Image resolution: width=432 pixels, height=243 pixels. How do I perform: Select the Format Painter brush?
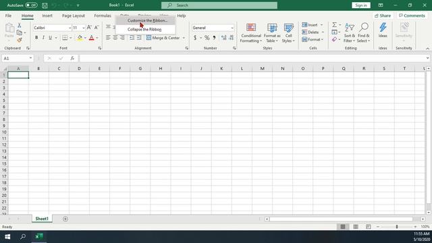point(20,40)
